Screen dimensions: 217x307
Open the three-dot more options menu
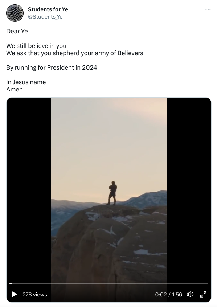(208, 9)
